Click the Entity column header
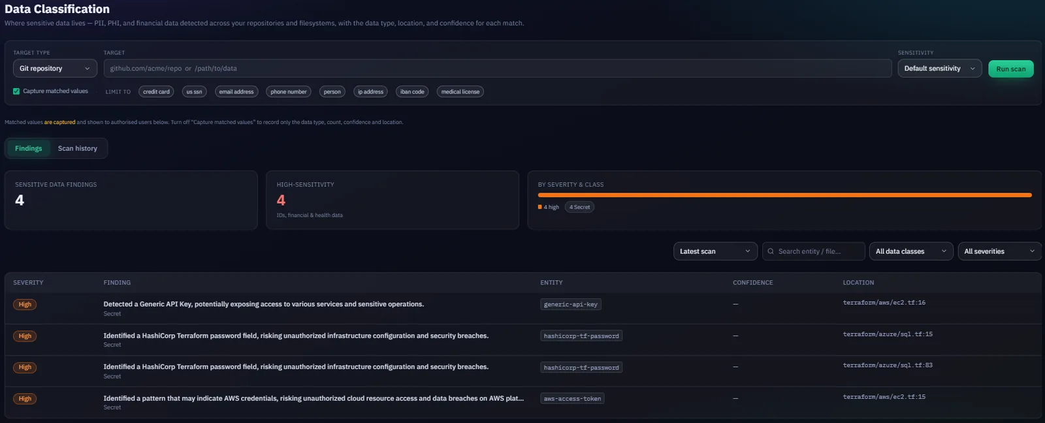Screen dimensions: 1045x423 (x=551, y=283)
